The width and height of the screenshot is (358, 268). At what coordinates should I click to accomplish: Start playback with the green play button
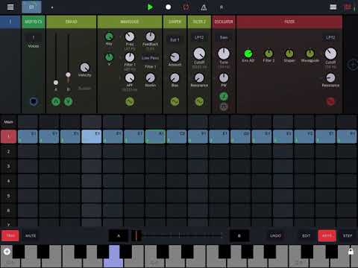point(150,7)
